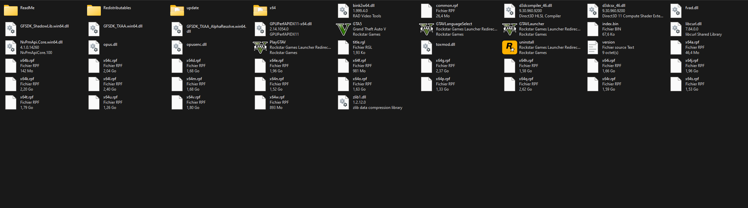Select the x64d.rpf file name
Viewport: 748px width, 208px height.
(x=193, y=61)
